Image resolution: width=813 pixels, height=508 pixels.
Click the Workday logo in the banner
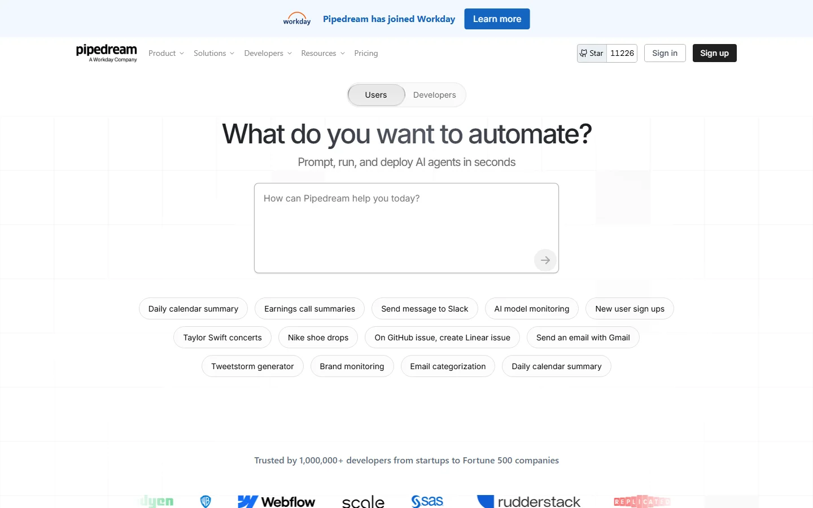click(x=296, y=19)
